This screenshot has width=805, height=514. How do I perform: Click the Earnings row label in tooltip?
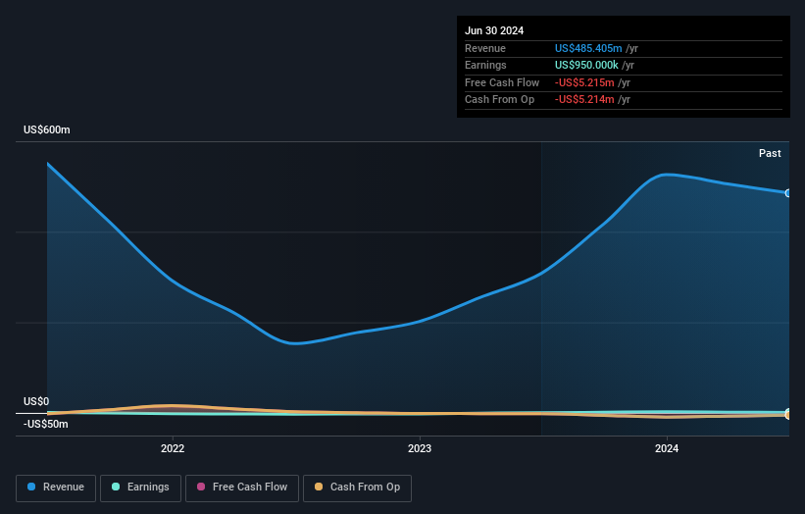485,65
